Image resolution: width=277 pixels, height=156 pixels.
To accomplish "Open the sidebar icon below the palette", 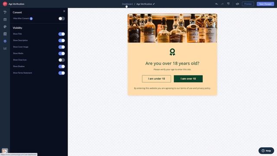I will pyautogui.click(x=5, y=34).
